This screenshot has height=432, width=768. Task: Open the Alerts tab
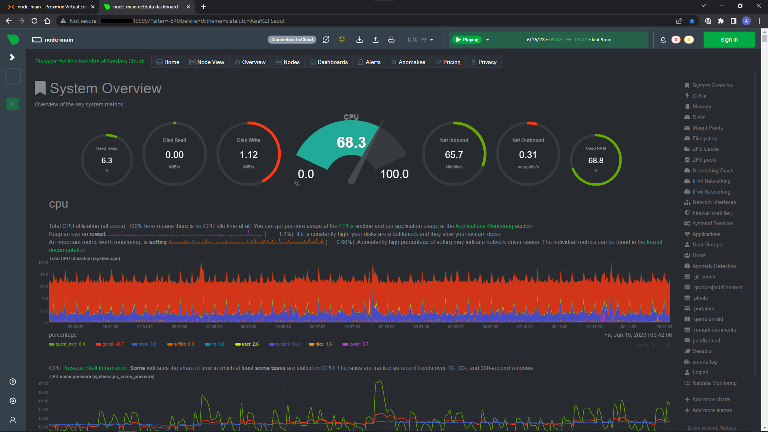coord(369,62)
